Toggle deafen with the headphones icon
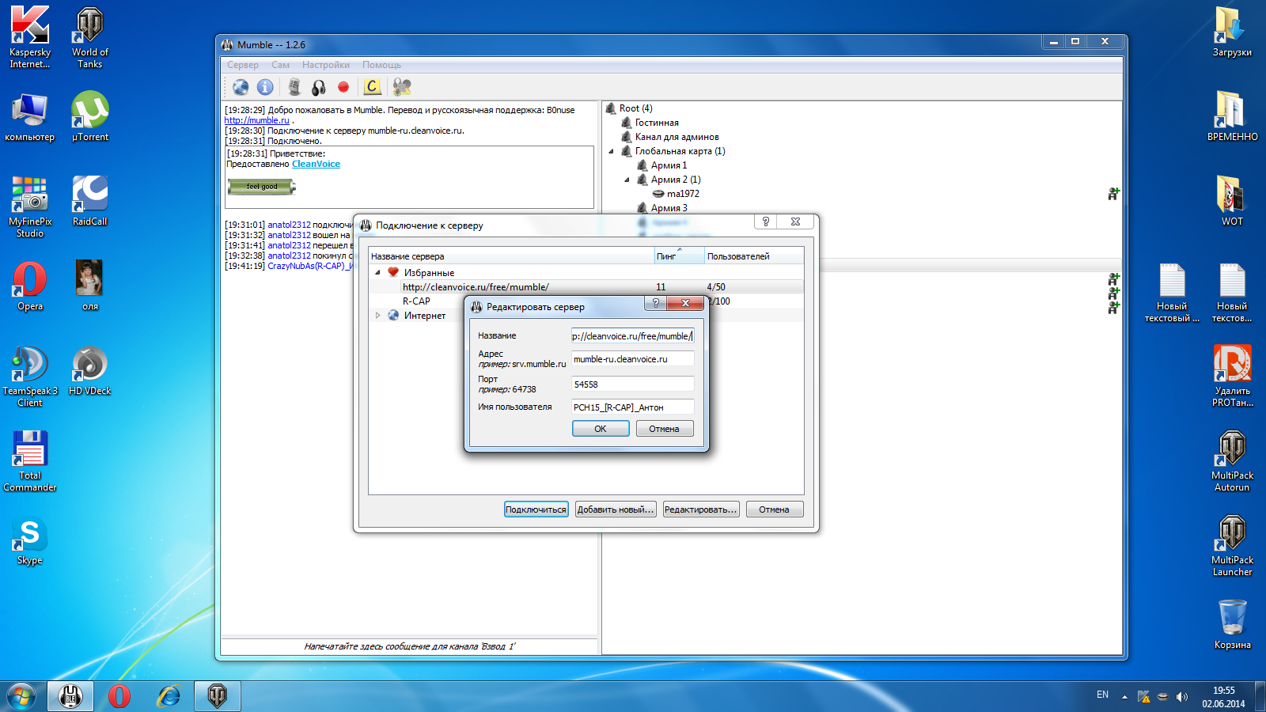This screenshot has height=712, width=1266. click(319, 87)
